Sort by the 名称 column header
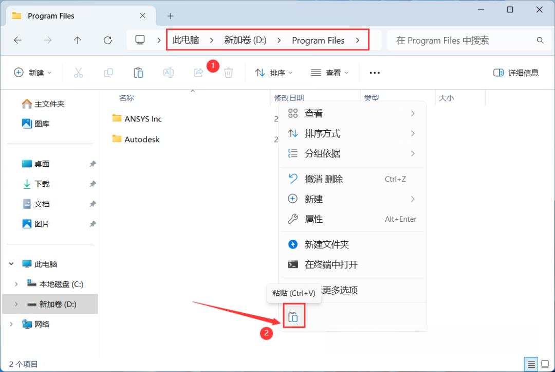The image size is (555, 372). click(x=126, y=98)
